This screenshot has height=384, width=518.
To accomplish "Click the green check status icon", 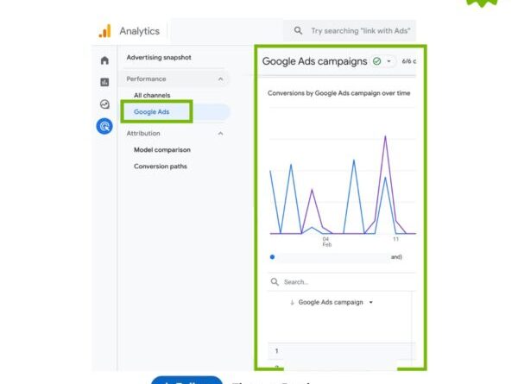I will pyautogui.click(x=376, y=61).
